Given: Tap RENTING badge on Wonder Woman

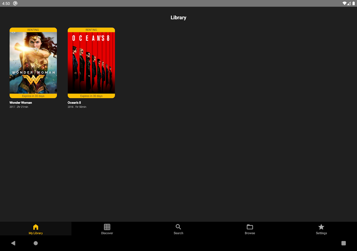Looking at the screenshot, I should tap(33, 30).
